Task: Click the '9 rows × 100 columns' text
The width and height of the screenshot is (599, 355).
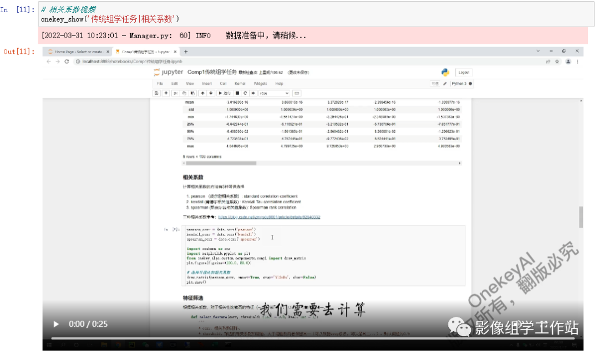Action: 202,157
